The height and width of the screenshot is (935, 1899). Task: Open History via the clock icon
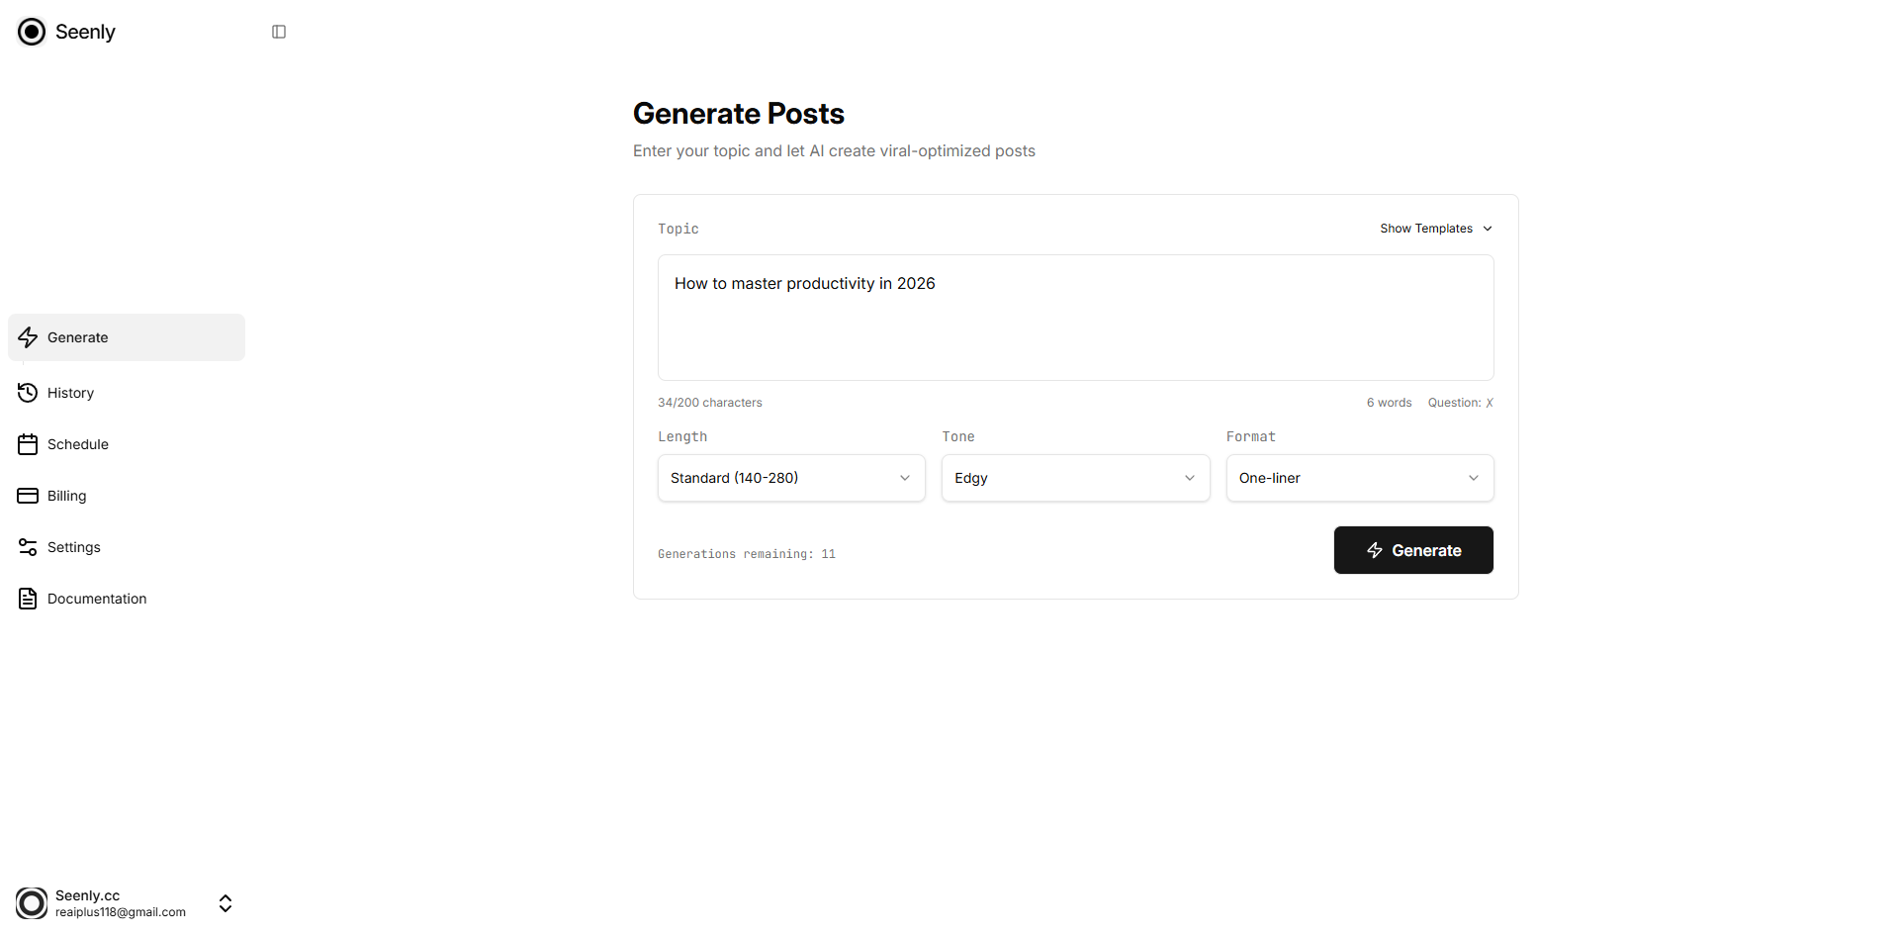(27, 393)
